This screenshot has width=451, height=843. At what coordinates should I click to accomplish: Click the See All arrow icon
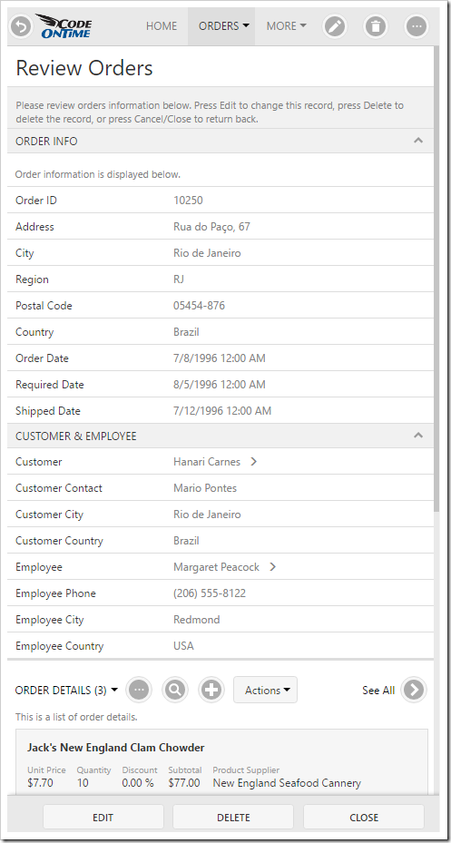(x=414, y=690)
